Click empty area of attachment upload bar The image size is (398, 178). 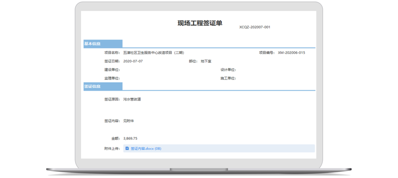pos(239,149)
